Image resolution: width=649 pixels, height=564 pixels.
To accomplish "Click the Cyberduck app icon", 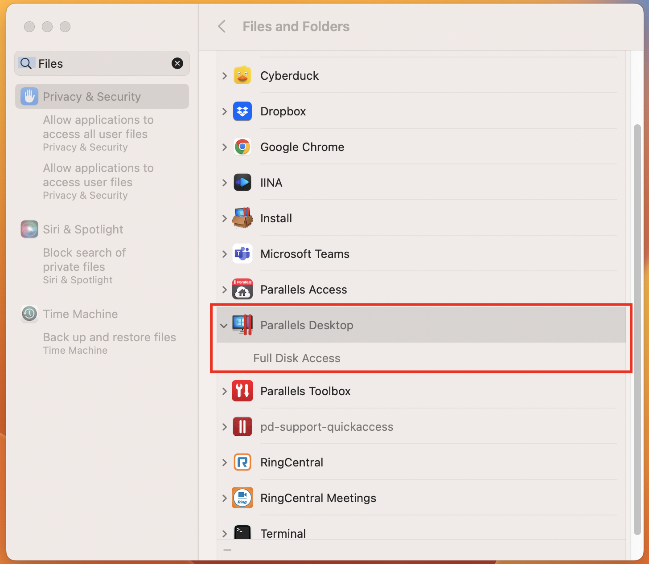I will (x=242, y=75).
